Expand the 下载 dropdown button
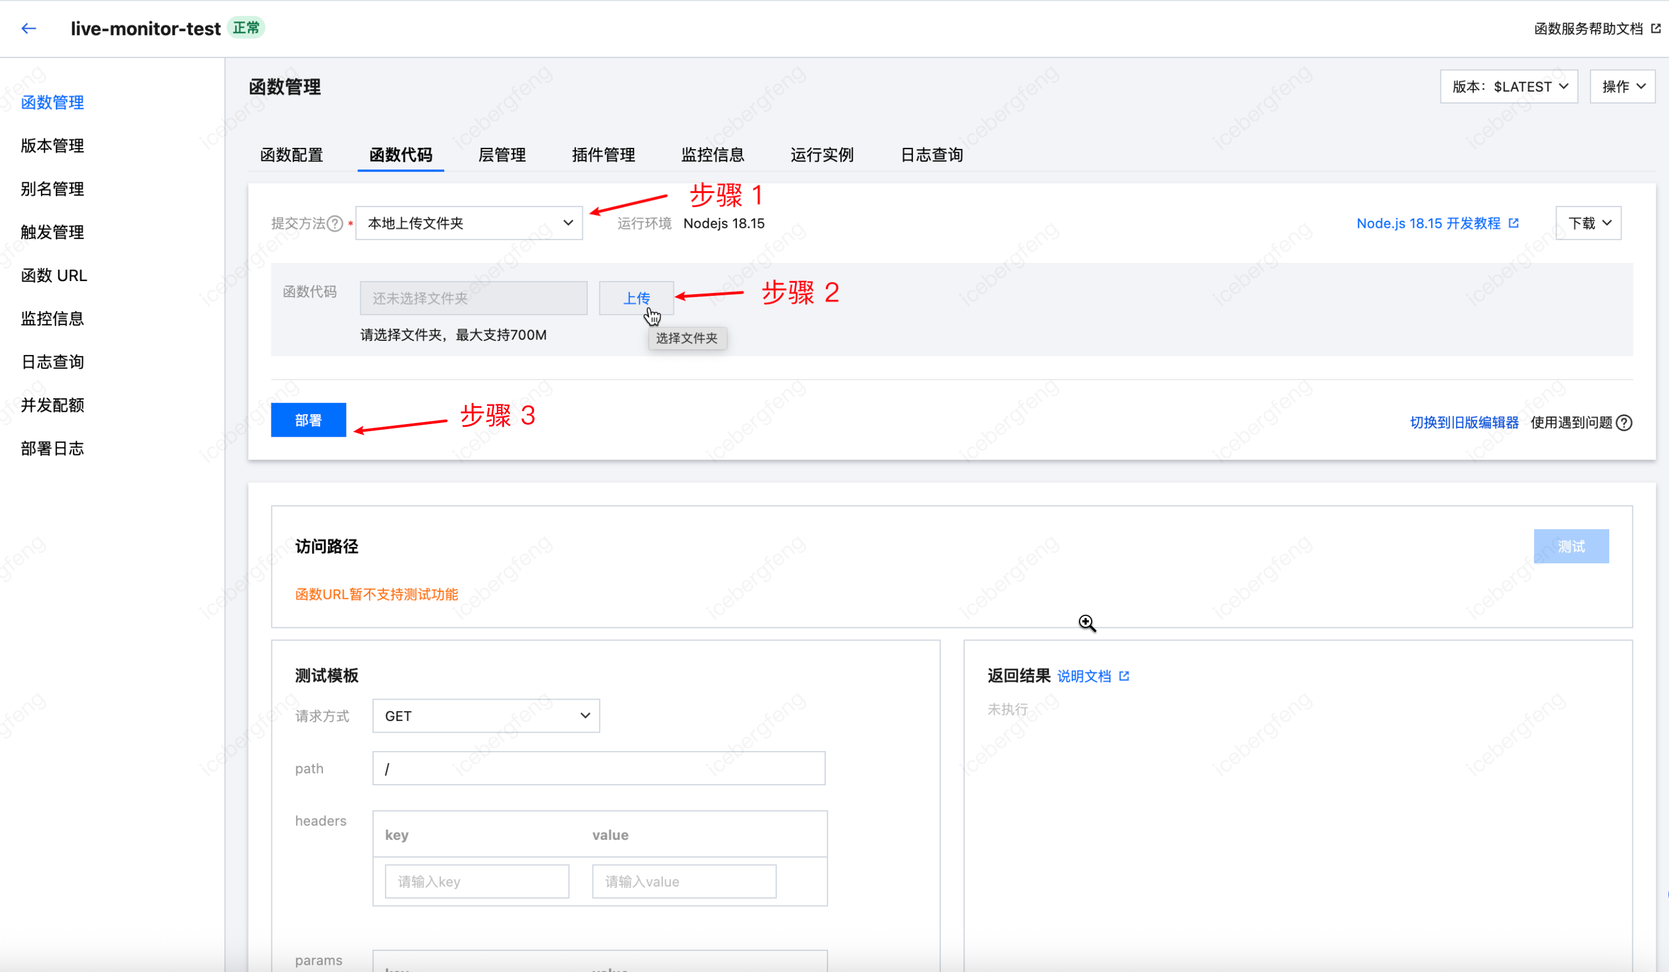The image size is (1669, 972). (x=1588, y=224)
